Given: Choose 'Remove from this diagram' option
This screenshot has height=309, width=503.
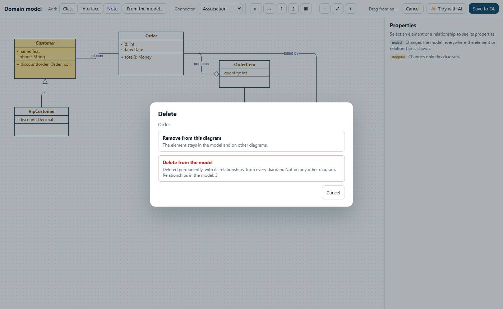Looking at the screenshot, I should pos(251,141).
